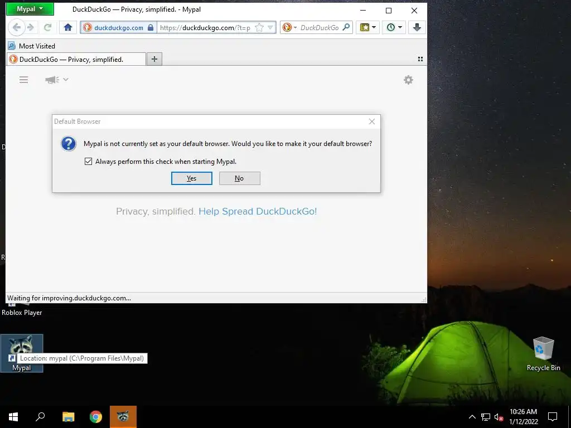Open the Windows Start menu
Image resolution: width=571 pixels, height=428 pixels.
coord(13,417)
